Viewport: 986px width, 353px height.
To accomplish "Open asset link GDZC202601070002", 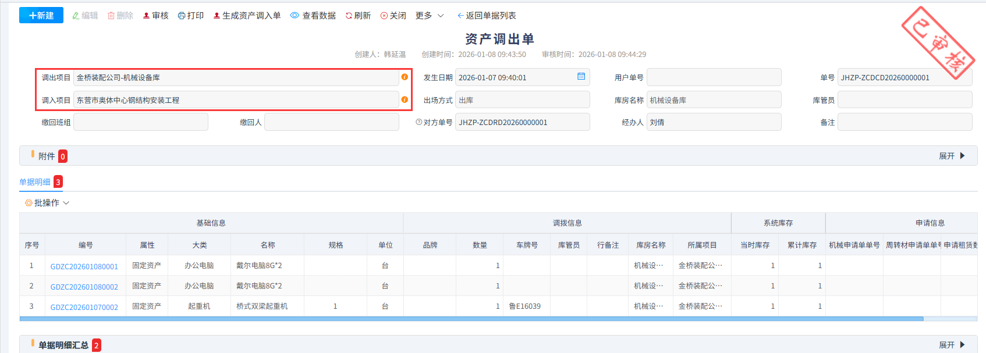I will click(x=84, y=307).
